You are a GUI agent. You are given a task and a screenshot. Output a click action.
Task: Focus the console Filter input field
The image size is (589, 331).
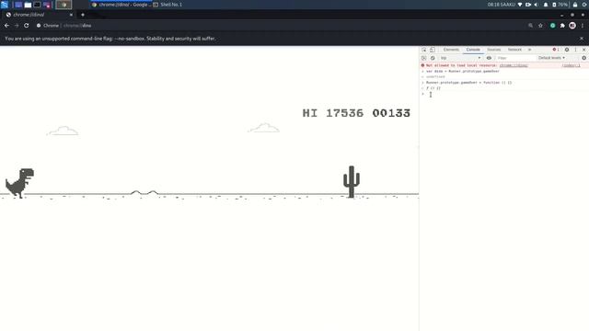pyautogui.click(x=515, y=58)
